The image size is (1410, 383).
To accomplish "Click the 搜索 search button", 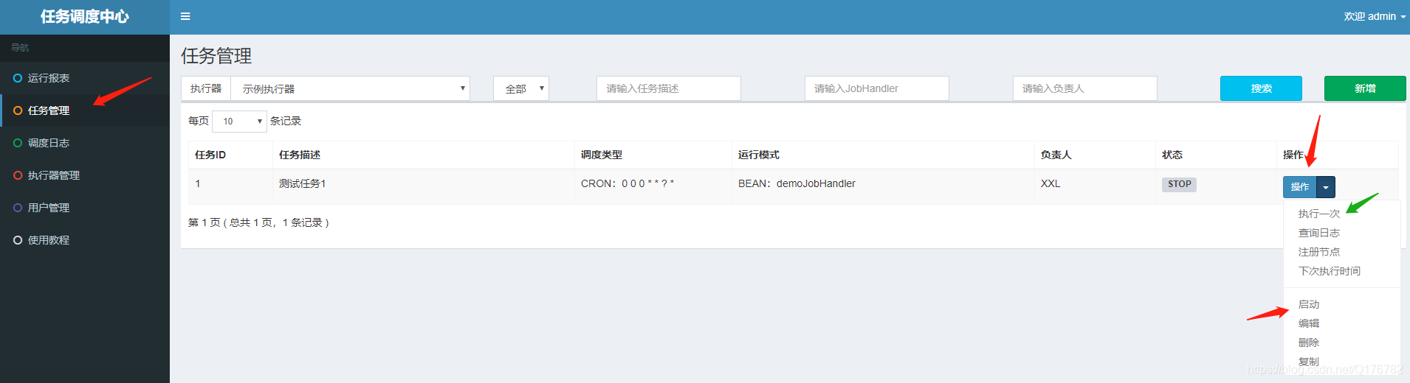I will pos(1261,88).
